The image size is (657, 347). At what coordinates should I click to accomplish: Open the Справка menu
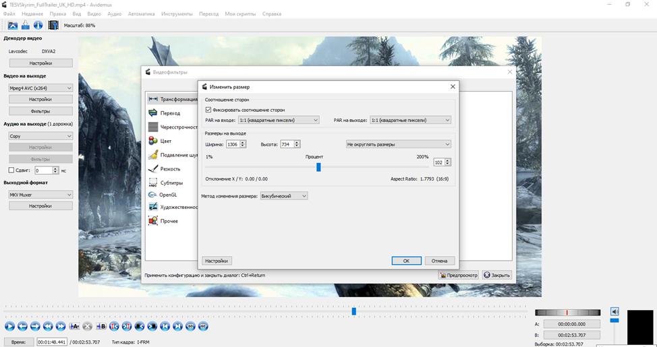tap(272, 14)
